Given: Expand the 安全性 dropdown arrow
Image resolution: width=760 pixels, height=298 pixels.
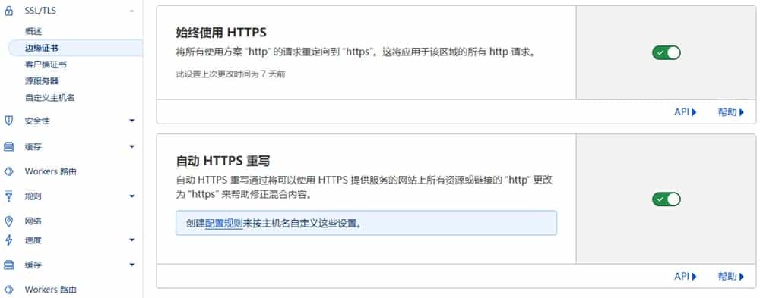Looking at the screenshot, I should 131,121.
